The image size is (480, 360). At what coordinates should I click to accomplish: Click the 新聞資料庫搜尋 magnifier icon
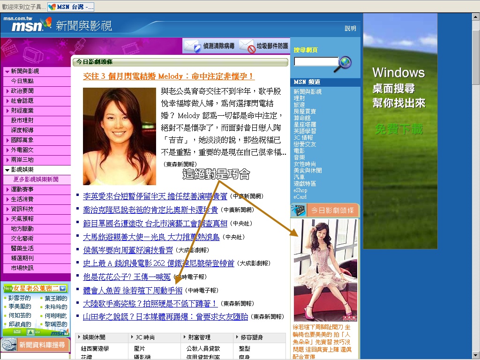(9, 345)
